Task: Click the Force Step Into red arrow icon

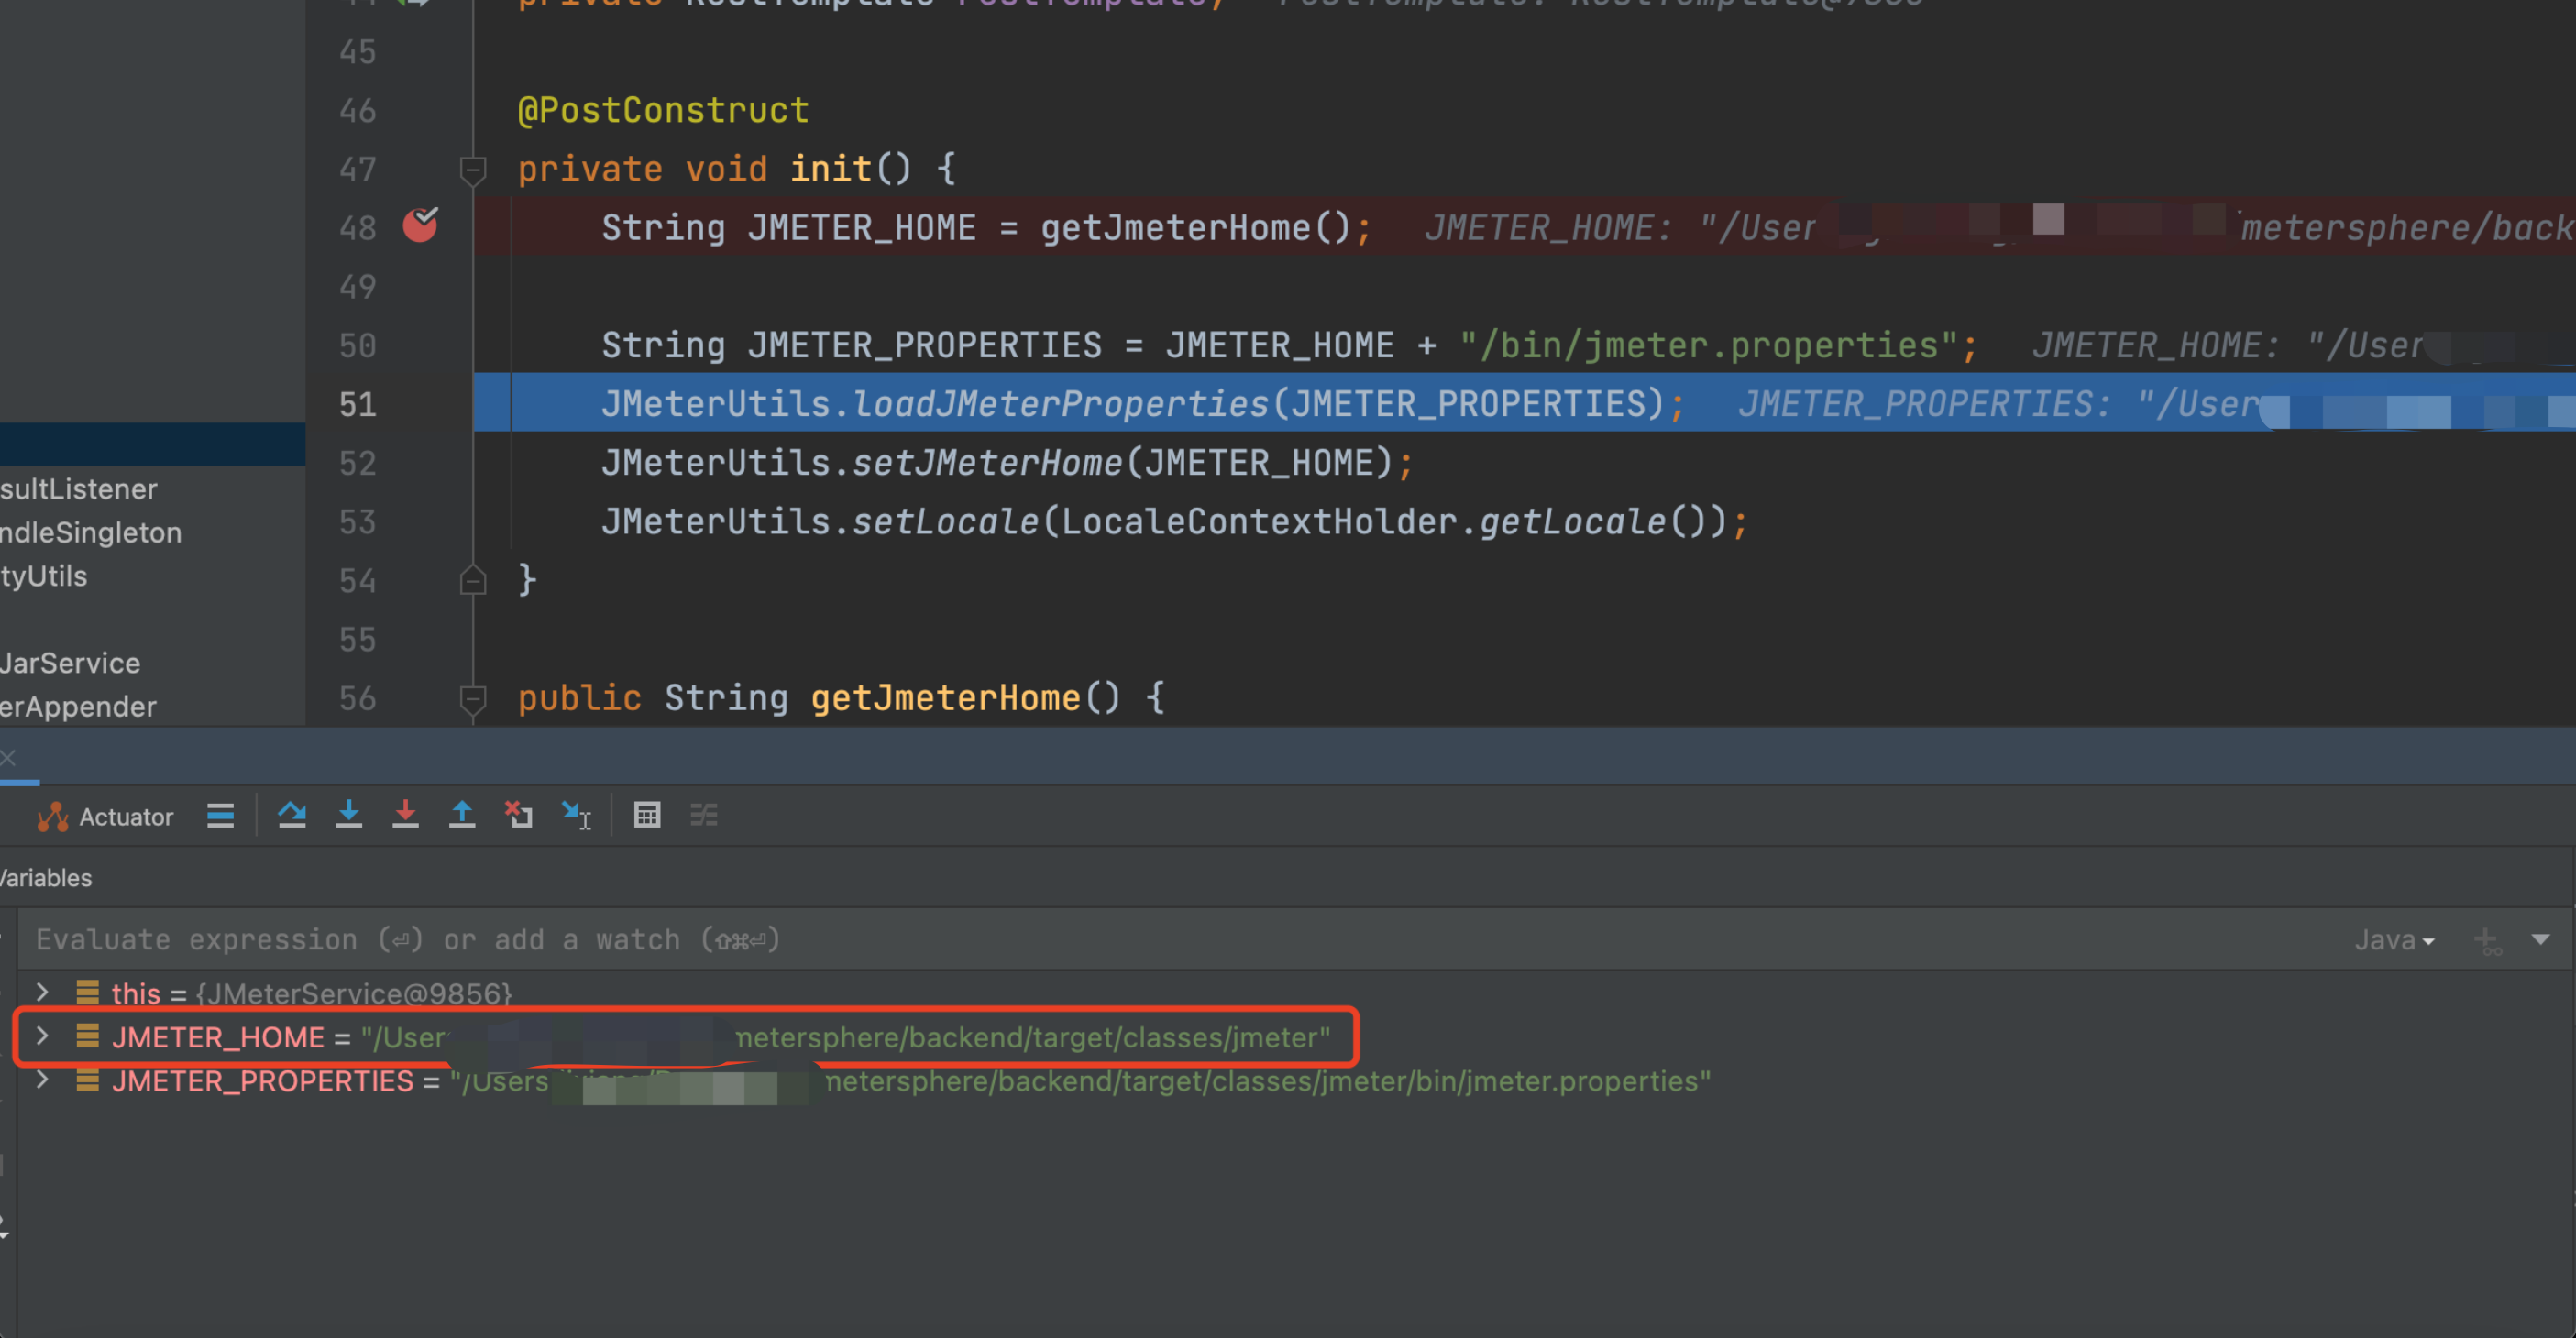Action: 406,815
